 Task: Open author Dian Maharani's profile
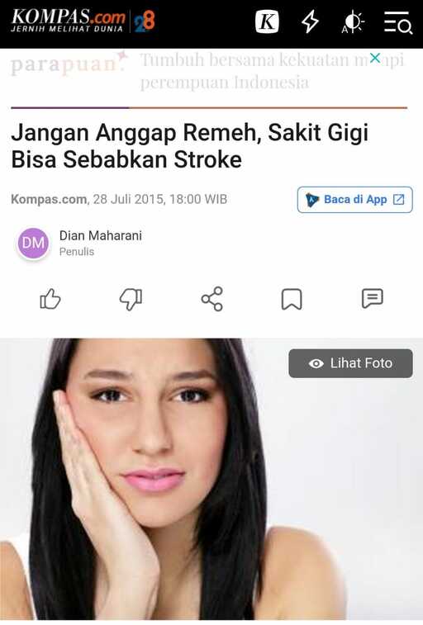101,235
